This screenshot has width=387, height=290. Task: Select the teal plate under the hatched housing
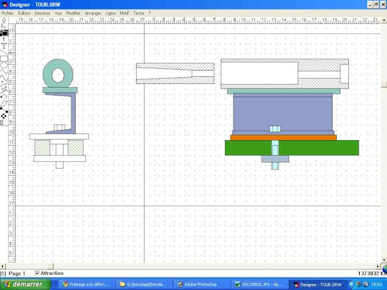point(284,91)
